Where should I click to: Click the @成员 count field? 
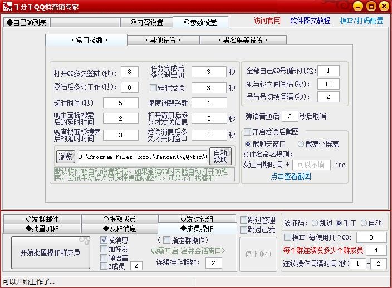[136, 266]
